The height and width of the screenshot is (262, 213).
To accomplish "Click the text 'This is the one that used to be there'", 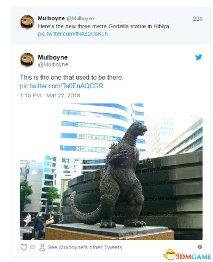I will point(71,78).
